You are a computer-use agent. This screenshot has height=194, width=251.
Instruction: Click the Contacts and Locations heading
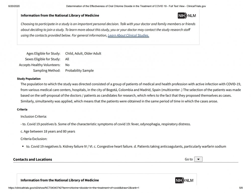coord(33,159)
